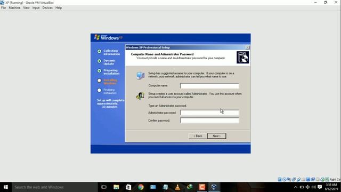Click the shared folders status icon

point(303,179)
